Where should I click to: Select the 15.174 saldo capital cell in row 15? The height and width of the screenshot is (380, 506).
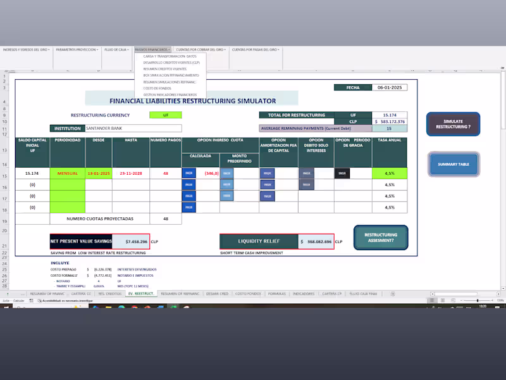(x=32, y=173)
